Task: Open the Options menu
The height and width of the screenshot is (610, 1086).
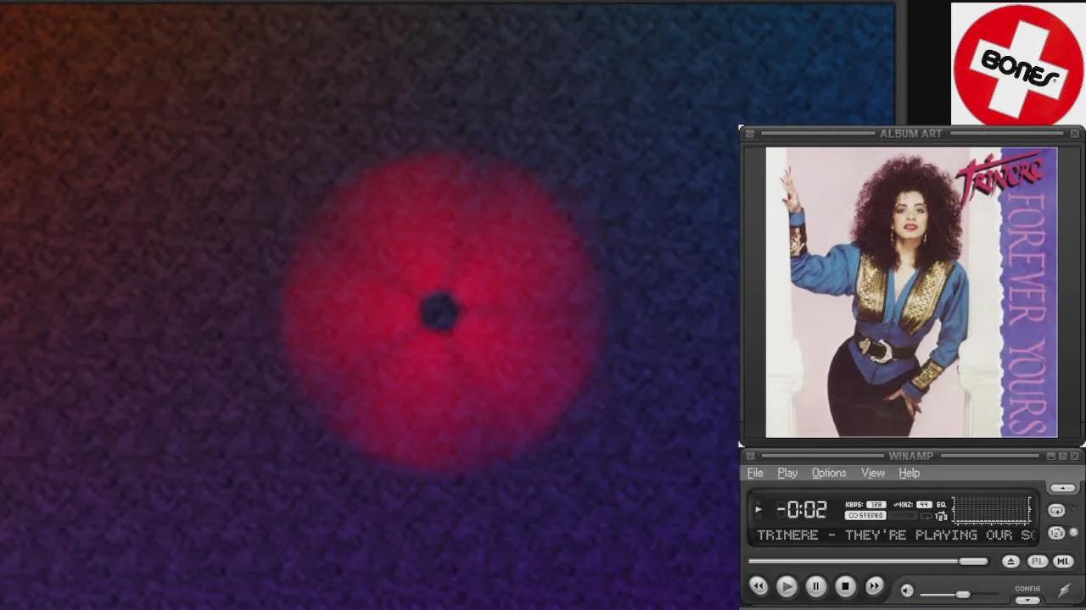Action: (x=829, y=473)
